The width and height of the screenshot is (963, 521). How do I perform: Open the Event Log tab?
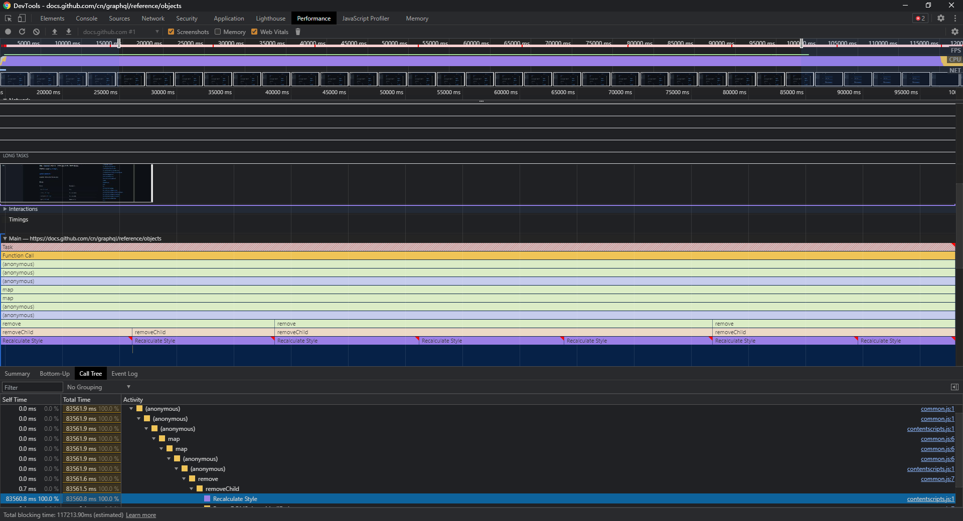click(x=124, y=374)
